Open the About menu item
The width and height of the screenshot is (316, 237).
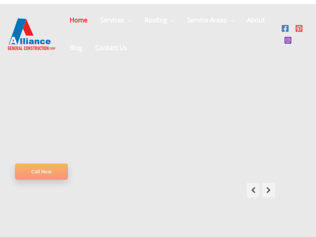point(256,20)
